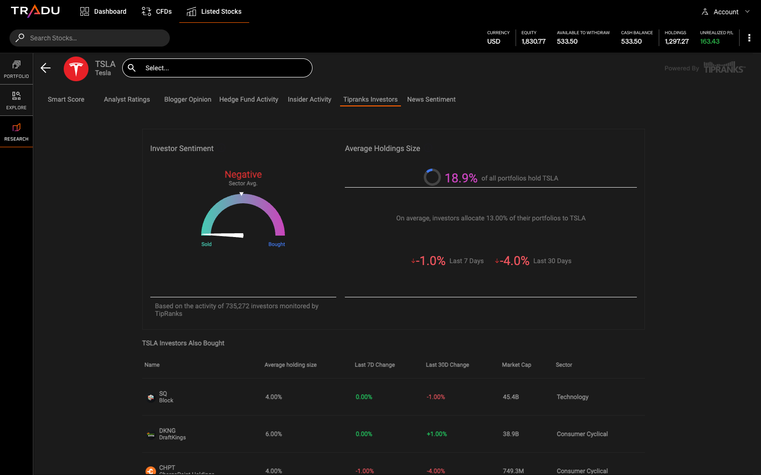
Task: Open the stock Select dropdown
Action: pyautogui.click(x=217, y=68)
